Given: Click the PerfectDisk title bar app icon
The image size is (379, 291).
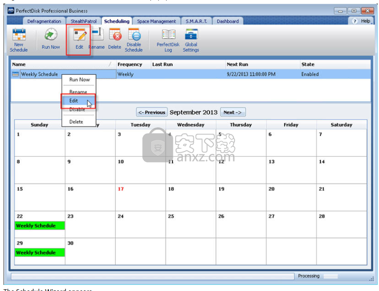Looking at the screenshot, I should tap(11, 11).
